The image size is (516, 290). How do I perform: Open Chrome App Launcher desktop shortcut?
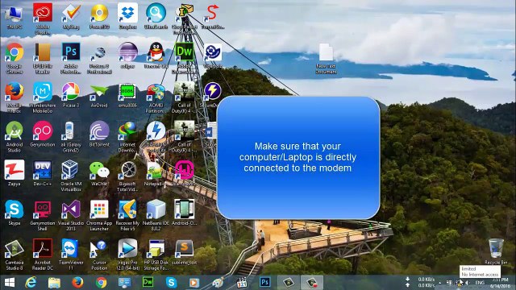(99, 215)
